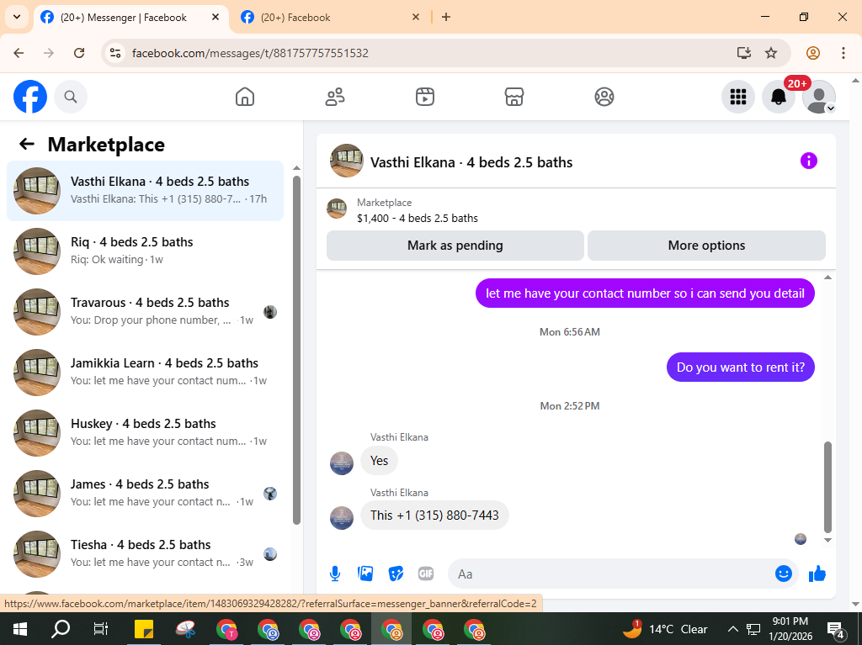Screen dimensions: 862x645
Task: Go forward in browser history
Action: [x=49, y=53]
